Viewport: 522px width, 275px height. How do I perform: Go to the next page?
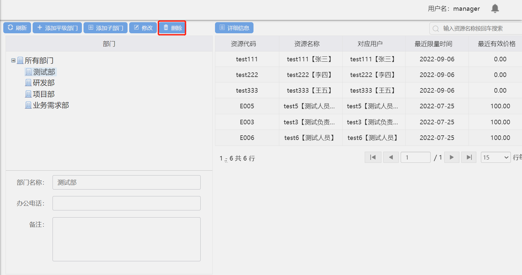[x=452, y=157]
